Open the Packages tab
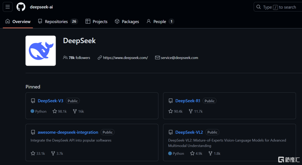 (127, 21)
